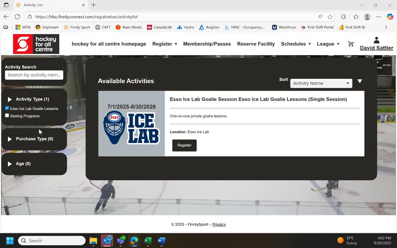
Task: Check the Skating Programs filter
Action: coord(7,116)
